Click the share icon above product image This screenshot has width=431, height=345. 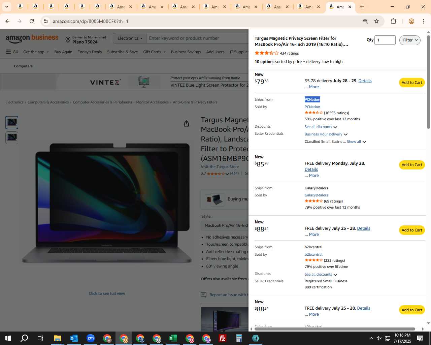click(x=186, y=124)
